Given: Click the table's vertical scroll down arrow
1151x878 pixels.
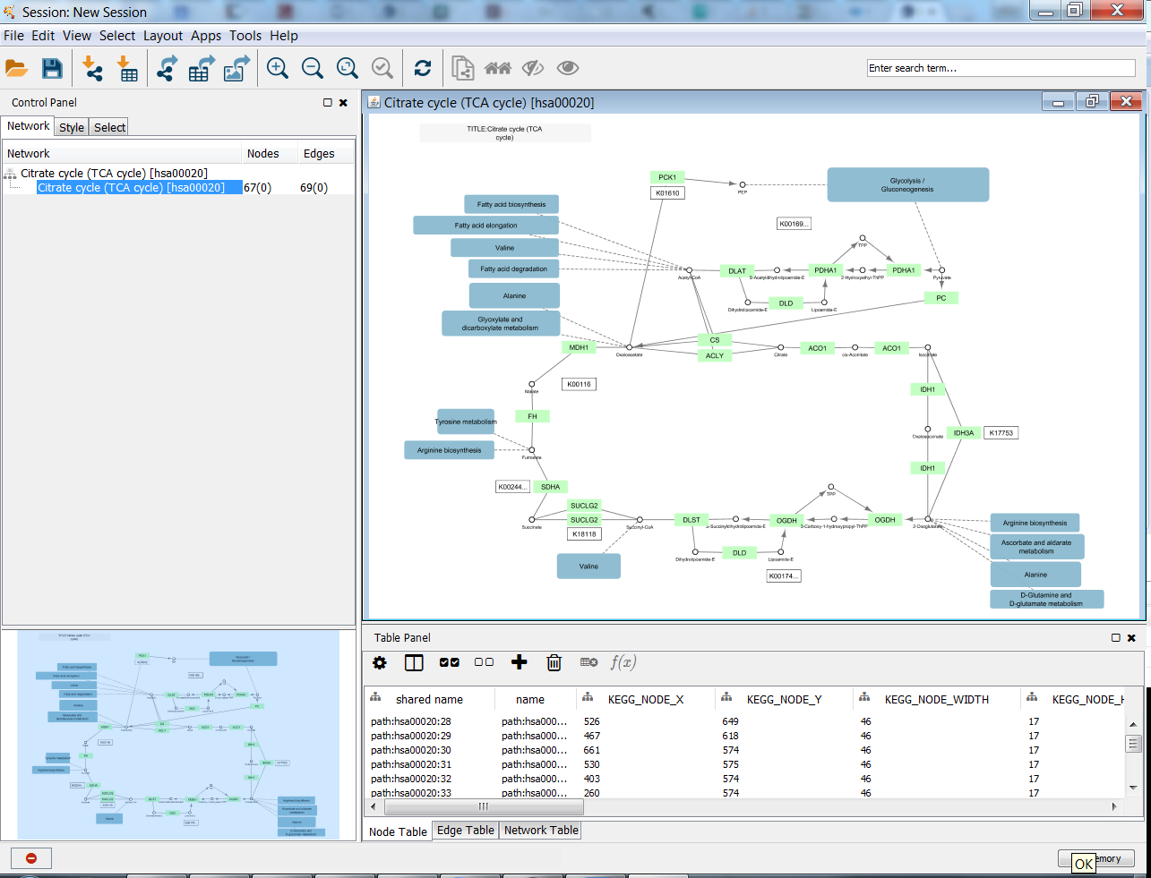Looking at the screenshot, I should coord(1133,788).
